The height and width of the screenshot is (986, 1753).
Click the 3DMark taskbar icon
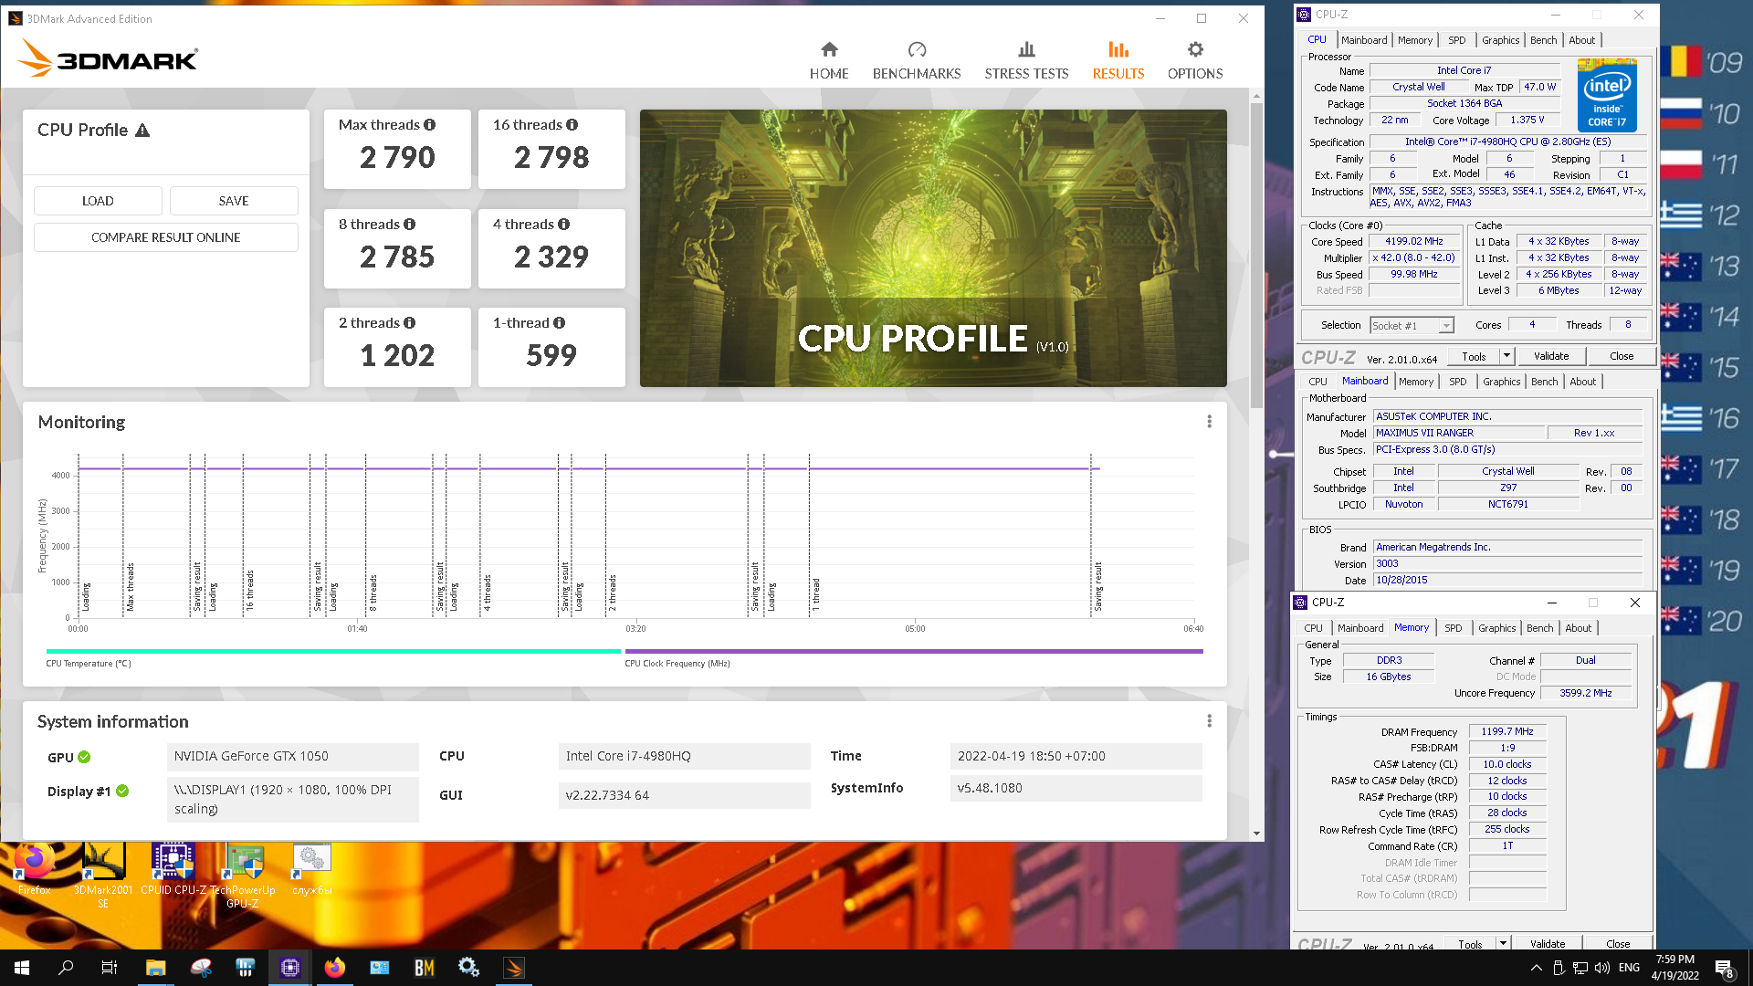point(514,968)
